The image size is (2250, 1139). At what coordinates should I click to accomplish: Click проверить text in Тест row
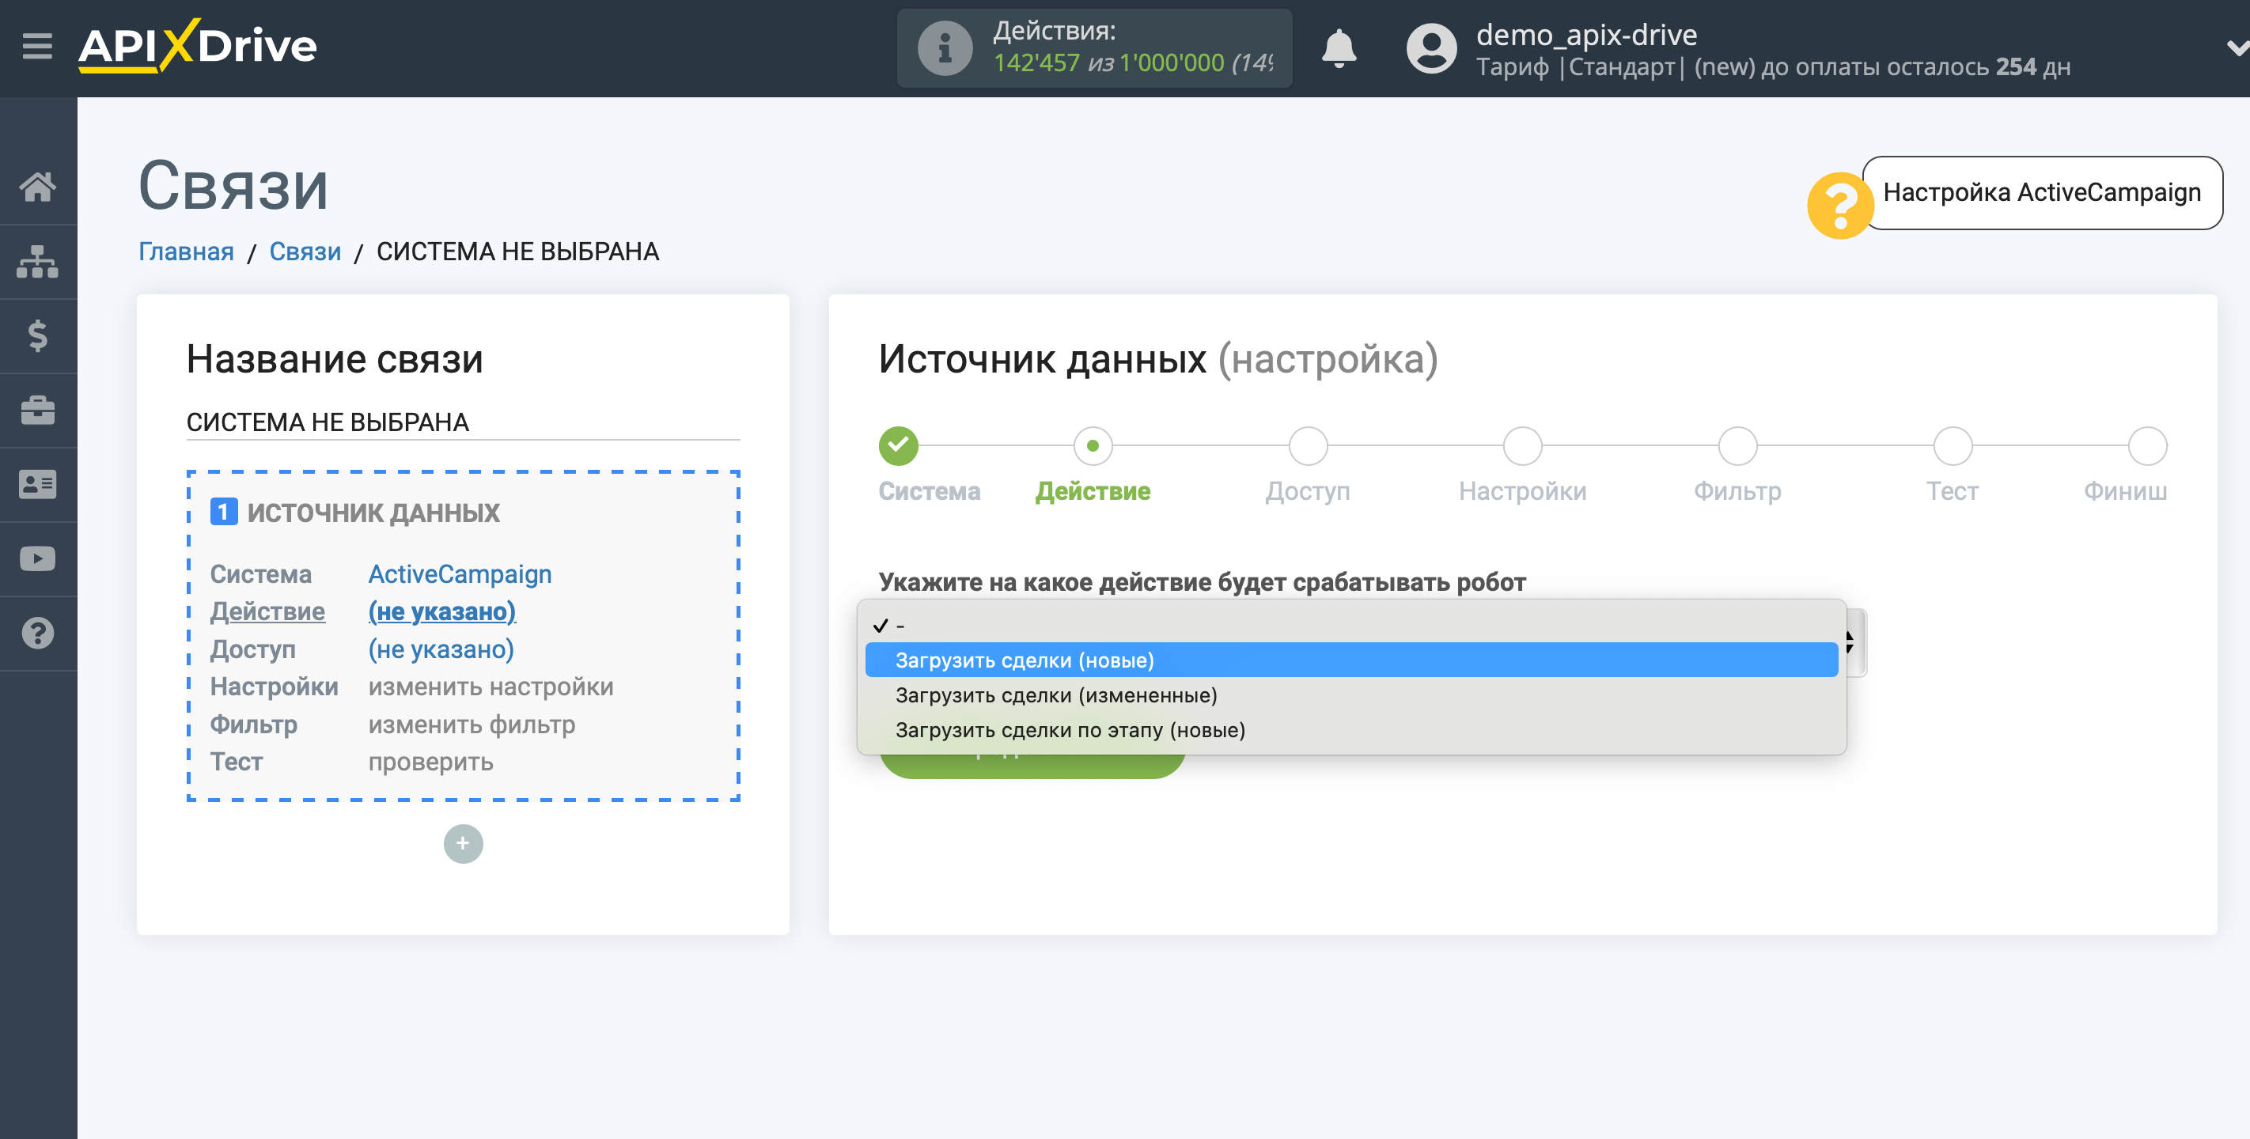(x=430, y=762)
